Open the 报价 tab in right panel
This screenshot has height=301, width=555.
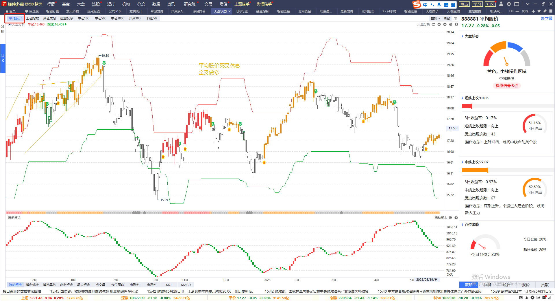[x=526, y=285]
